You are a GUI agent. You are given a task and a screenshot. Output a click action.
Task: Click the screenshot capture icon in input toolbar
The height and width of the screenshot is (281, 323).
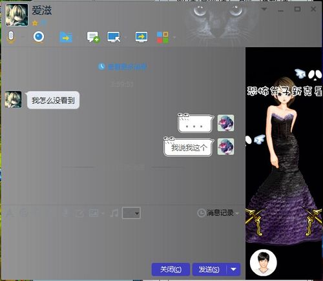pos(79,213)
